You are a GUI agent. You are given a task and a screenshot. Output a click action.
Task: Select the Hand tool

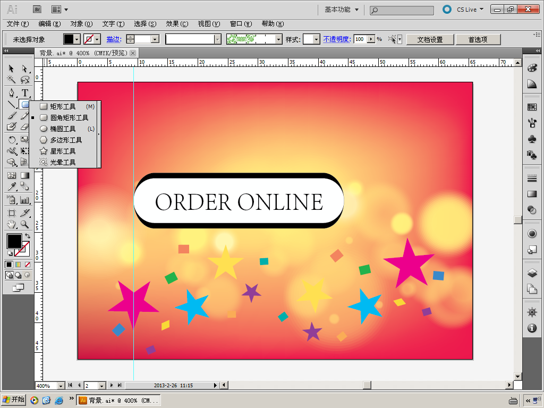(11, 224)
